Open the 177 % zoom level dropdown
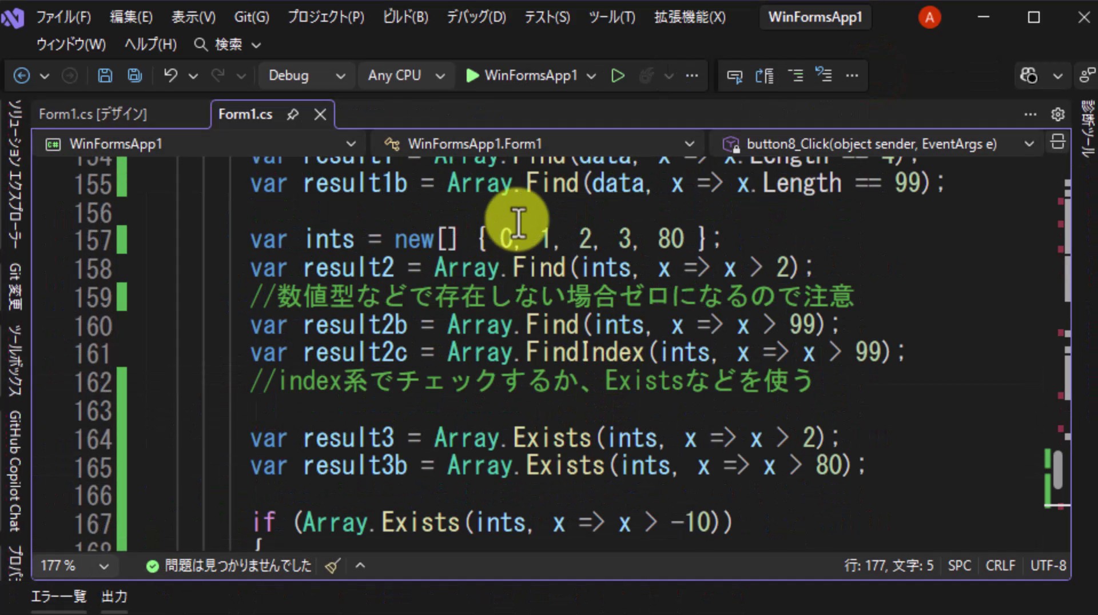 pyautogui.click(x=74, y=566)
